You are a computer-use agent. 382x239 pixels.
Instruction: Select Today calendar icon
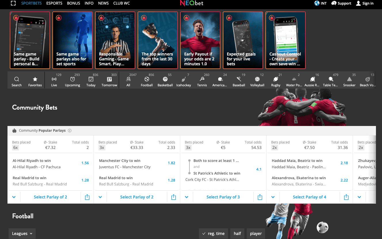coord(91,79)
